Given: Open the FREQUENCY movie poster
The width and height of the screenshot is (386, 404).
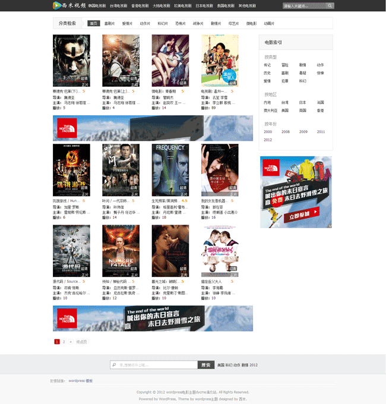Looking at the screenshot, I should (170, 170).
